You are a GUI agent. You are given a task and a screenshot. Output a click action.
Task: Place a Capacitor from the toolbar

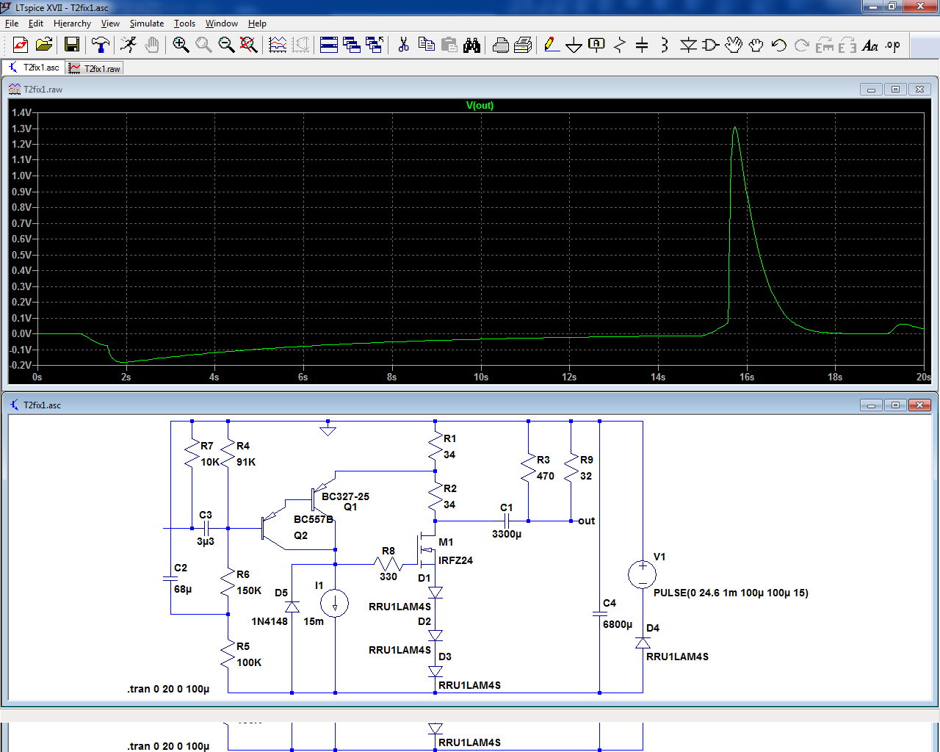point(642,45)
